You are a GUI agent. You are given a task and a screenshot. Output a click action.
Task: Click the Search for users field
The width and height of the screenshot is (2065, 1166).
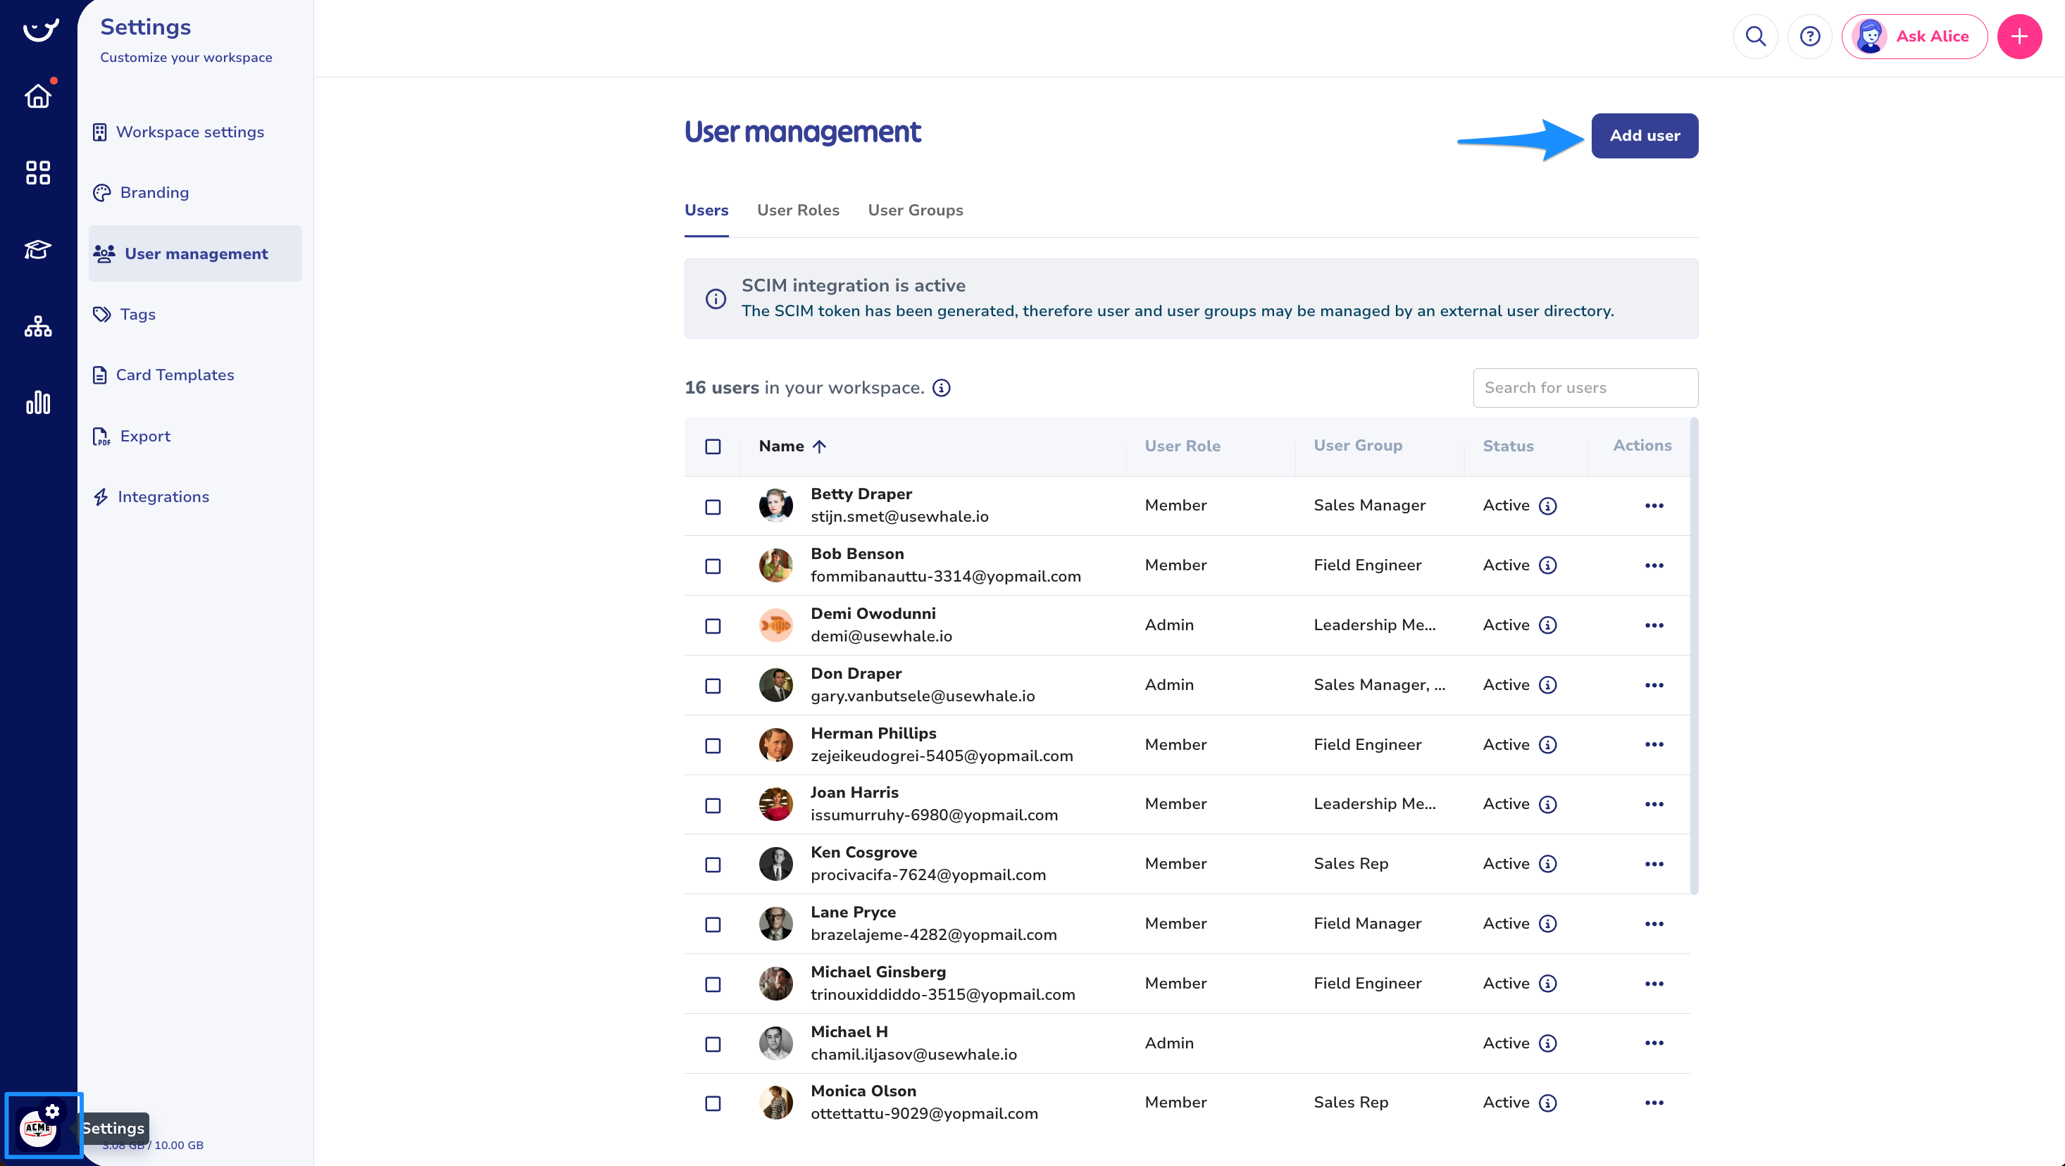coord(1585,388)
